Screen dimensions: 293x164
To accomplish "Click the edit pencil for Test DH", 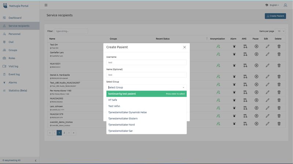I will (x=267, y=47).
